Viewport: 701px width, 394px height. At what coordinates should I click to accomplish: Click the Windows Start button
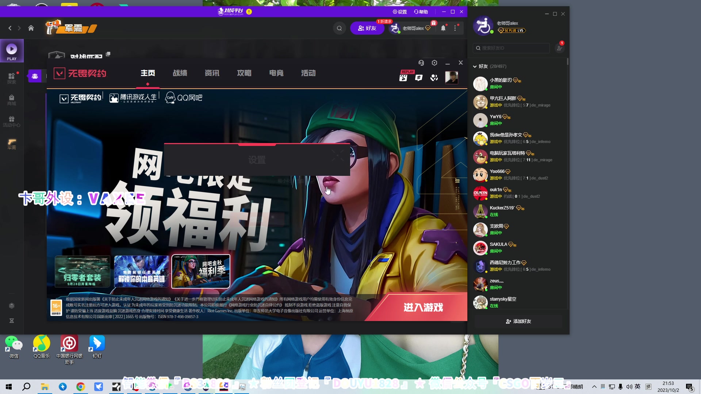pyautogui.click(x=9, y=387)
